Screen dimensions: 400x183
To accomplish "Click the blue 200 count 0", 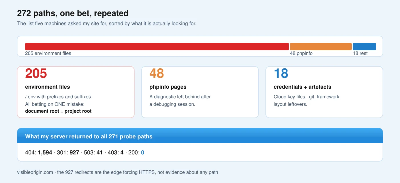I will point(143,153).
